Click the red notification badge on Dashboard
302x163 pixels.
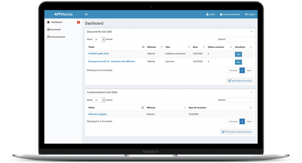(78, 22)
